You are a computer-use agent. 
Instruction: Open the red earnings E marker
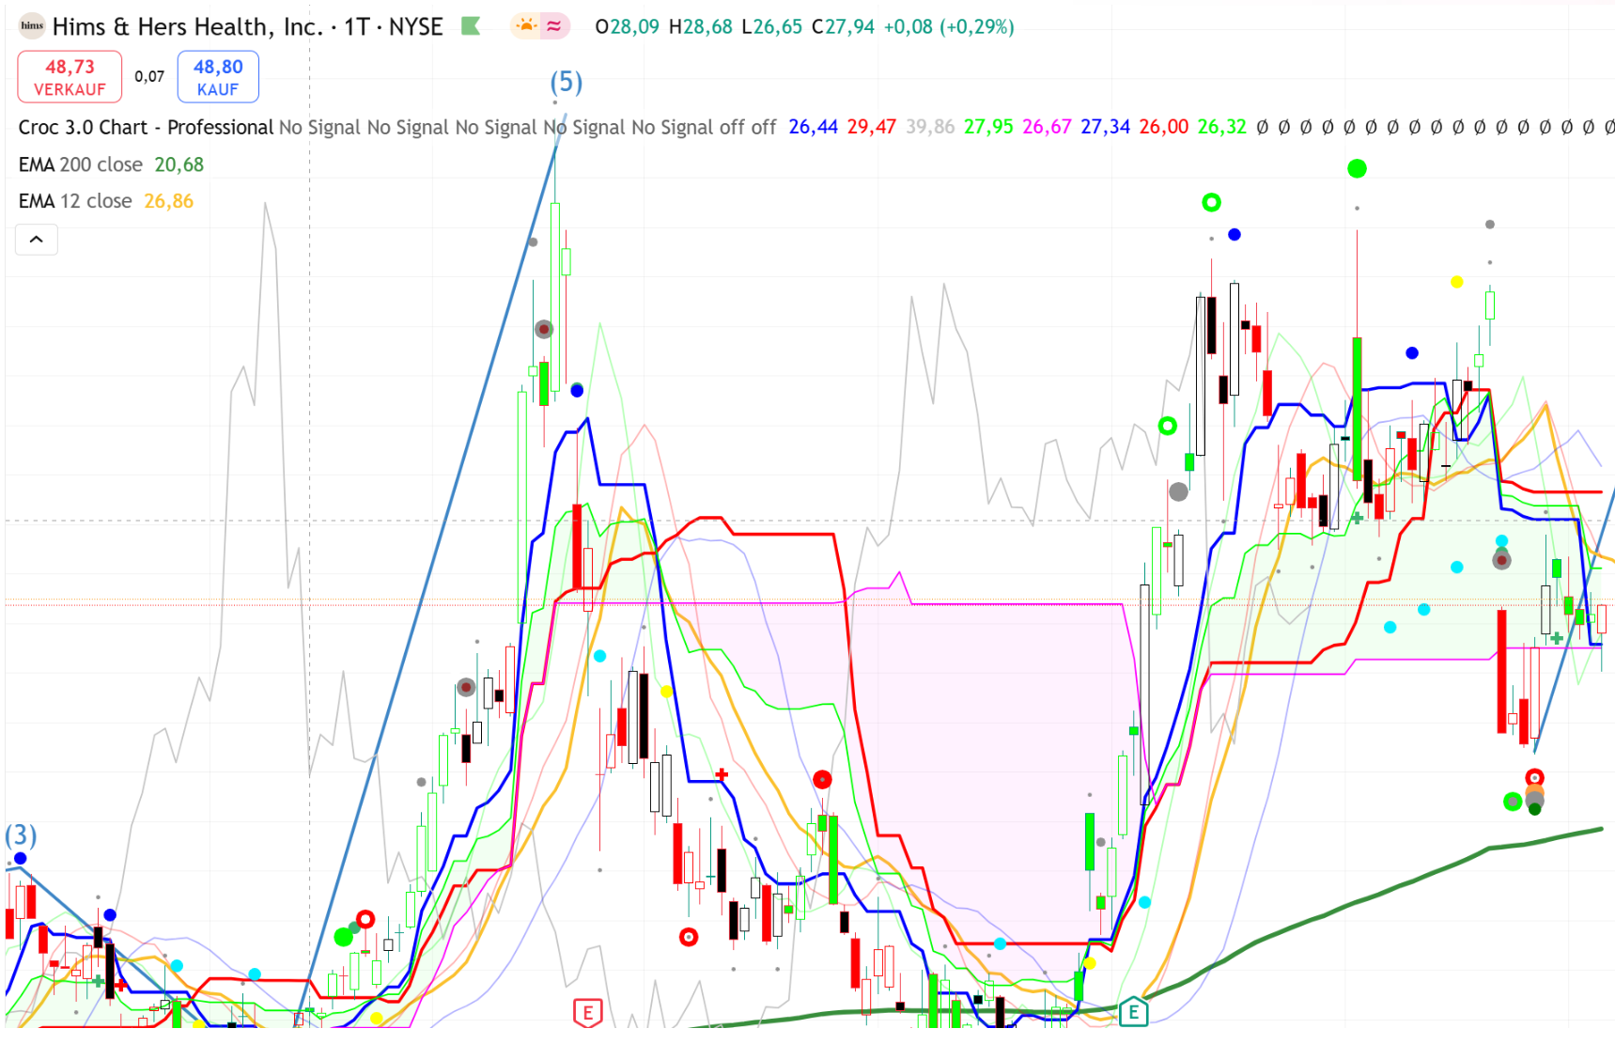click(587, 1012)
